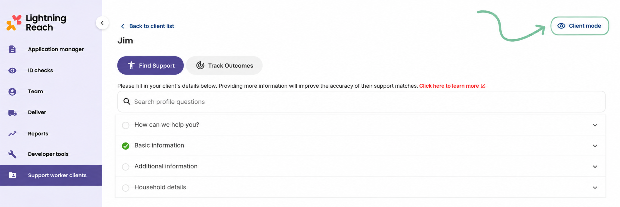Viewport: 620px width, 207px height.
Task: Click the Lightning Reach logo
Action: click(36, 23)
